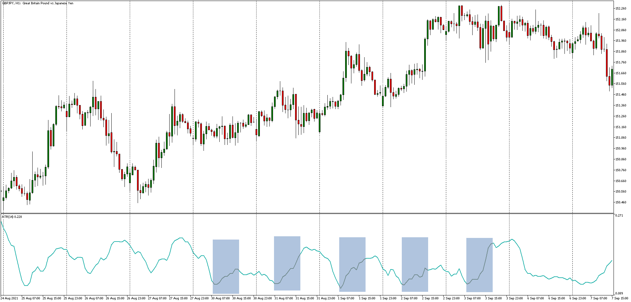Click the 6 Sep 07:00 time label

536,298
